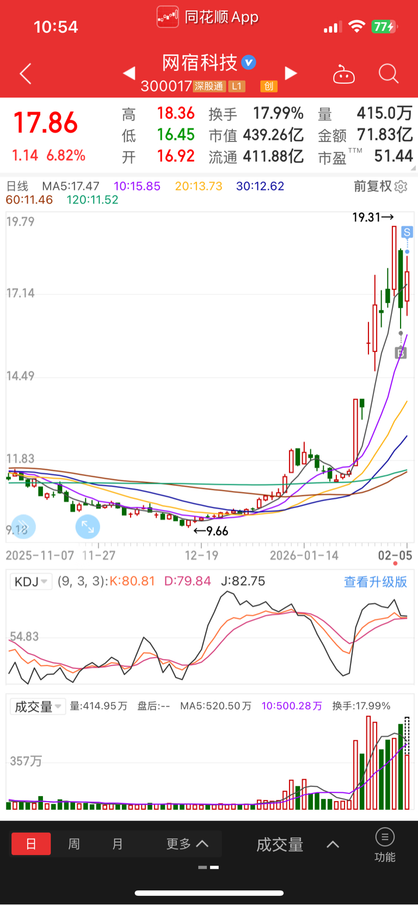Screen dimensions: 418x905
Task: Switch to next stock with right triangle
Action: 291,73
